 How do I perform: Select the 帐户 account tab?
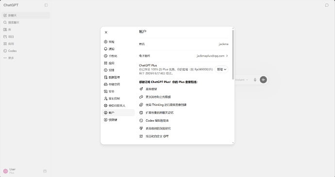[x=118, y=113]
